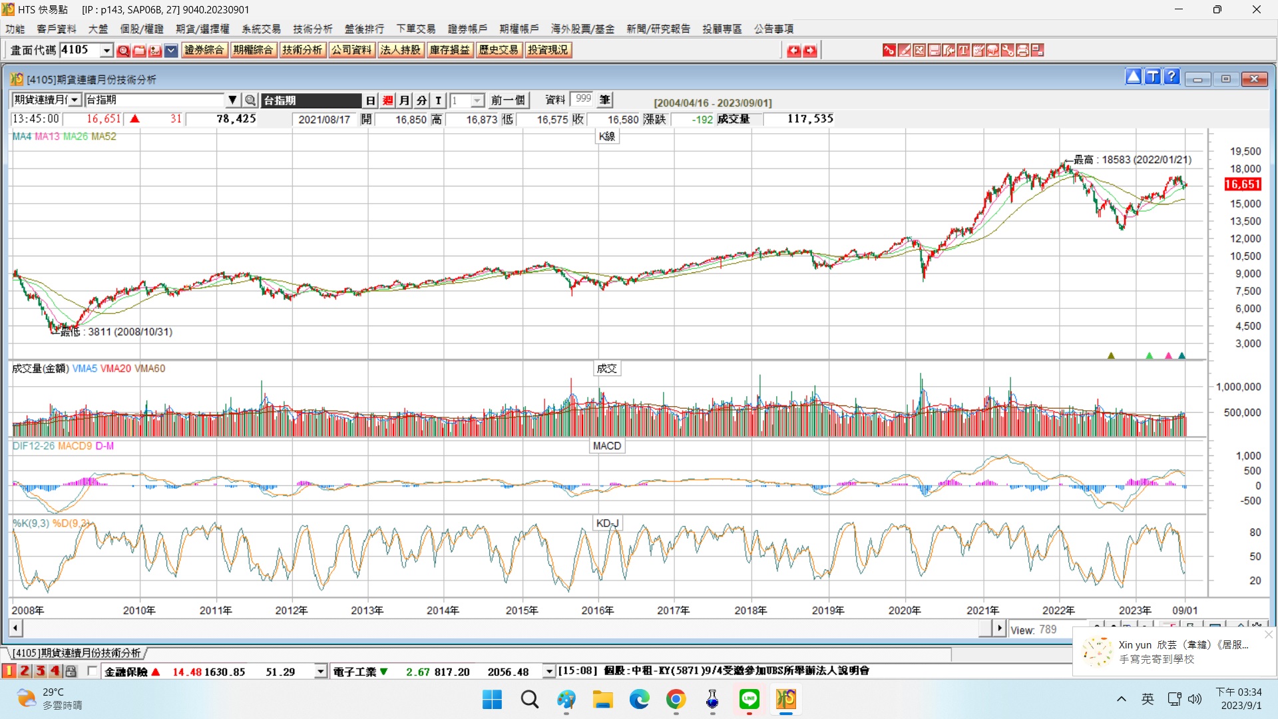The width and height of the screenshot is (1278, 719).
Task: Open LINE app from taskbar
Action: [749, 699]
